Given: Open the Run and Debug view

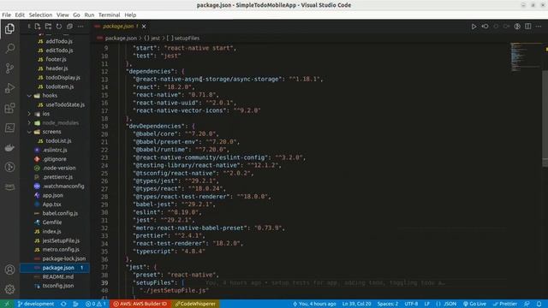Looking at the screenshot, I should point(9,88).
